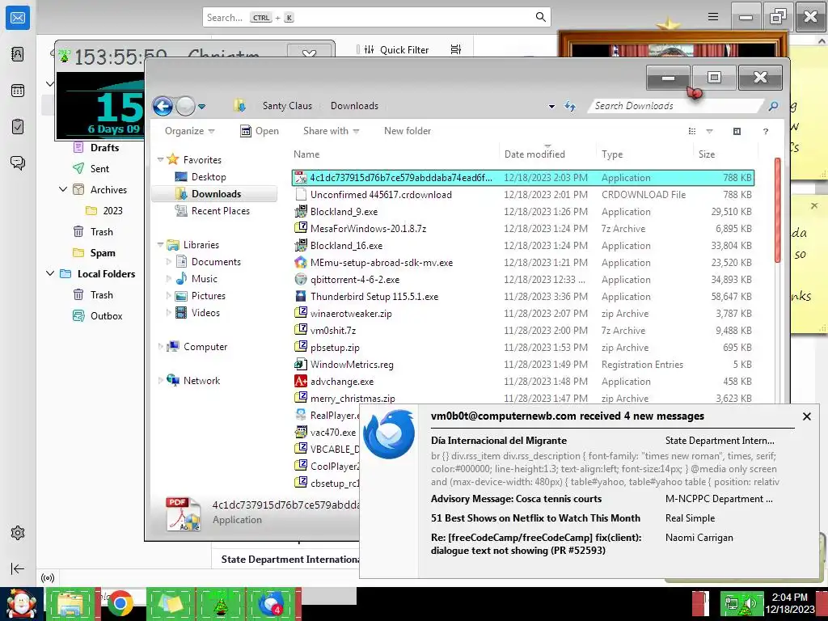Open the Organize menu
Viewport: 828px width, 621px height.
189,131
